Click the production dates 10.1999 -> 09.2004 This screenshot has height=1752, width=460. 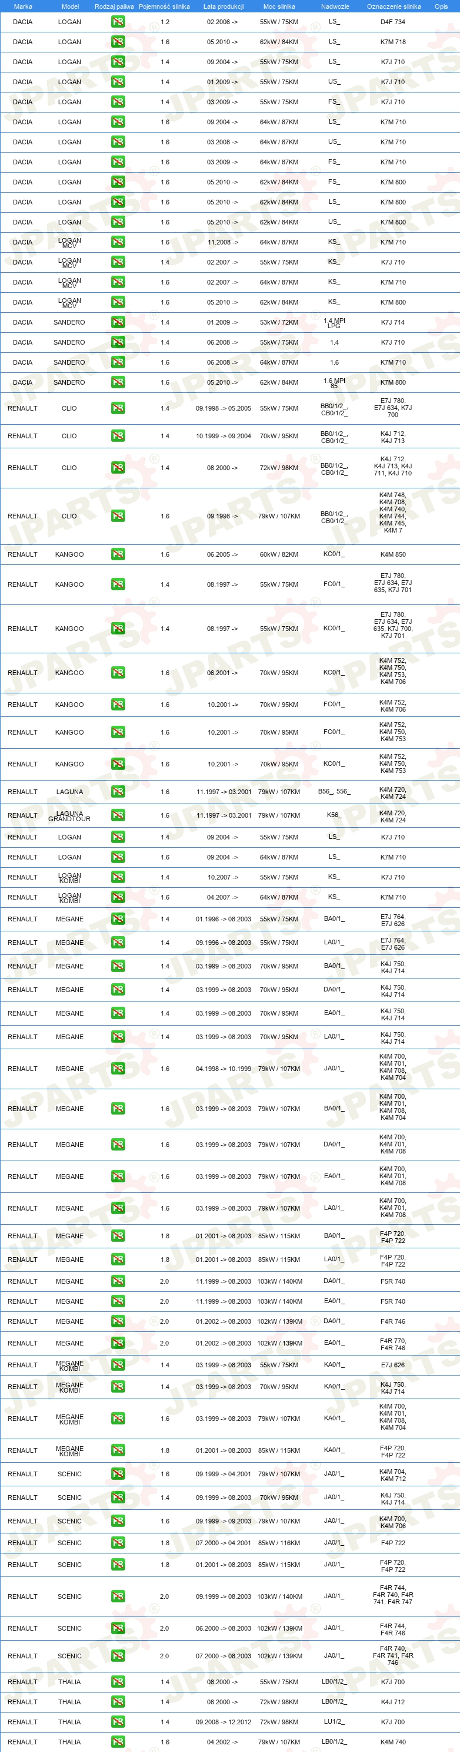tap(223, 436)
